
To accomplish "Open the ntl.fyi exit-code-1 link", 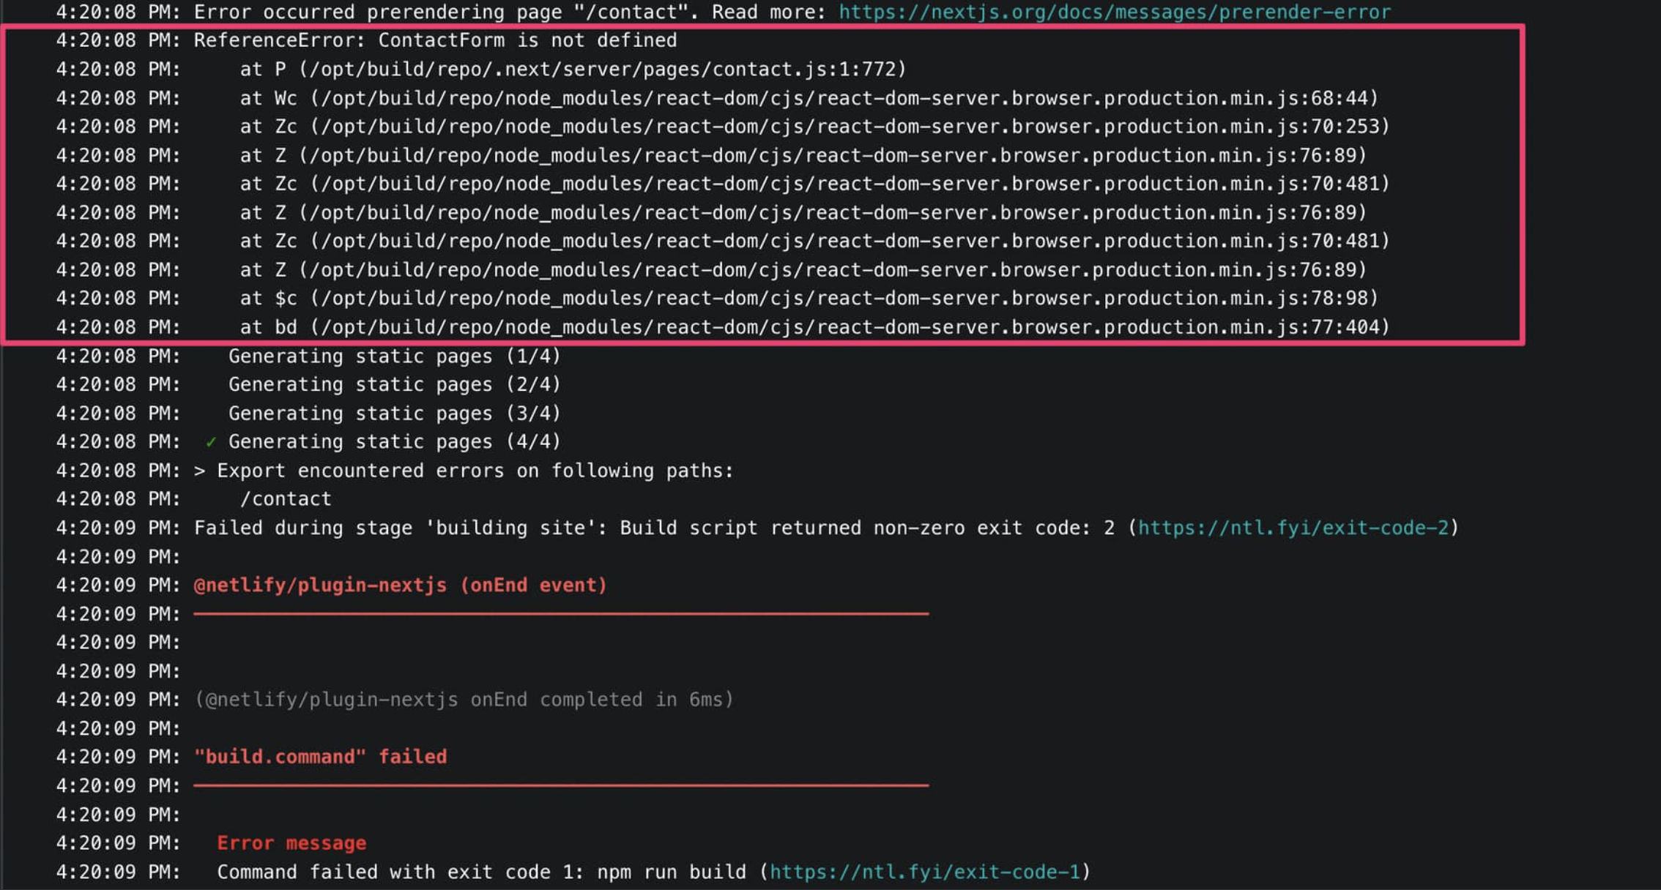I will tap(924, 872).
